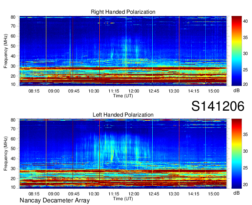The image size is (252, 205).
Task: Click the "Left Handed Polarization" plot title
Action: point(123,115)
